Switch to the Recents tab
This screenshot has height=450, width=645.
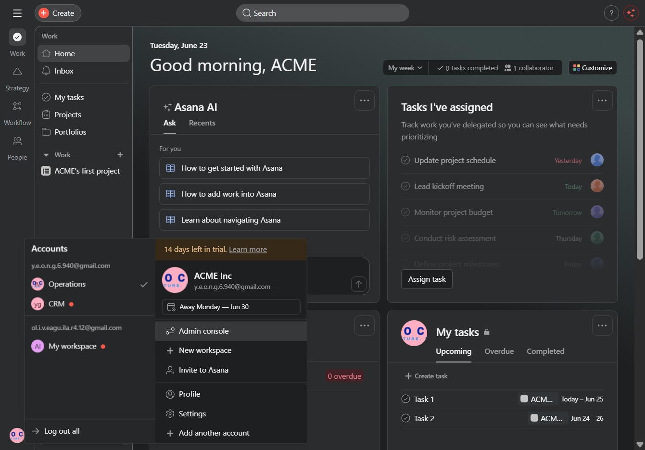[202, 123]
